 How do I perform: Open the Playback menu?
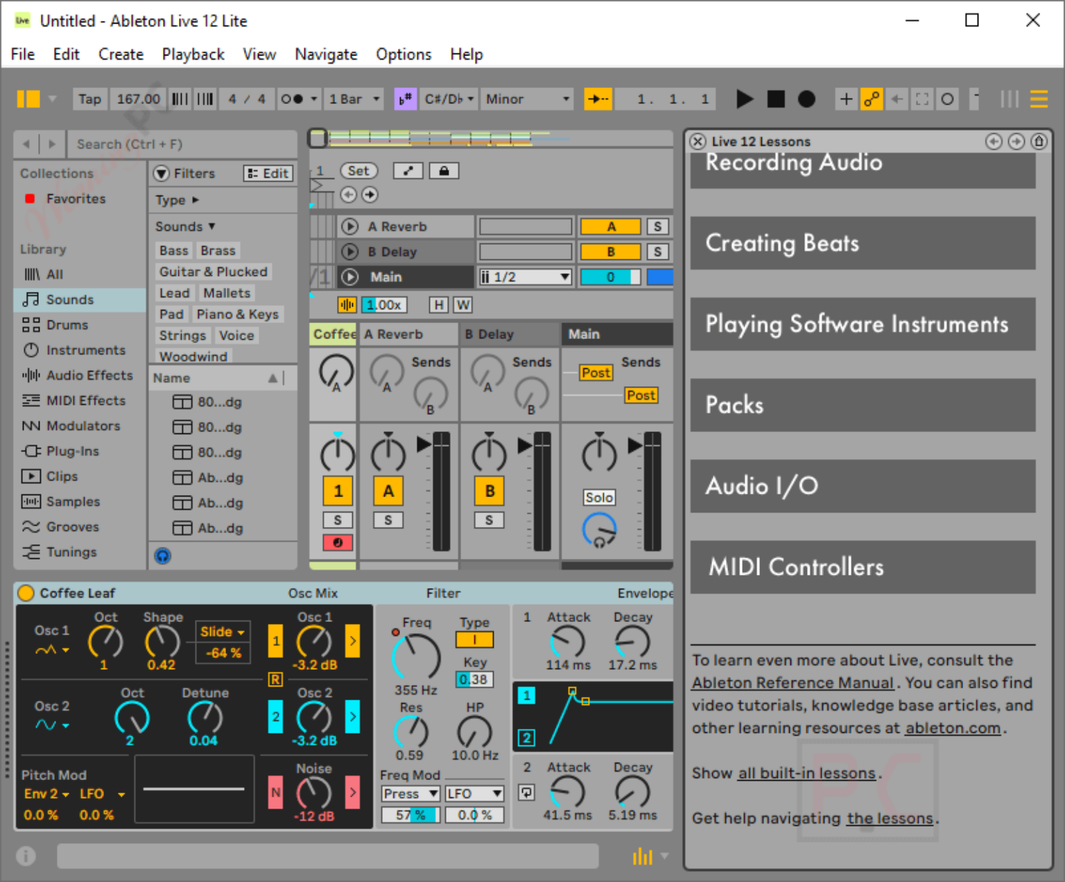(193, 54)
